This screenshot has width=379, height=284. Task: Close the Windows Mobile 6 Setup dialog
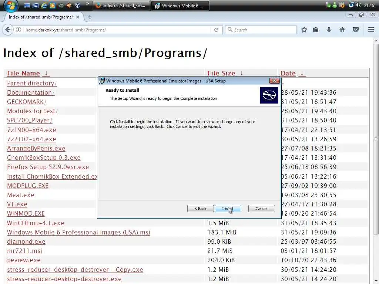274,81
